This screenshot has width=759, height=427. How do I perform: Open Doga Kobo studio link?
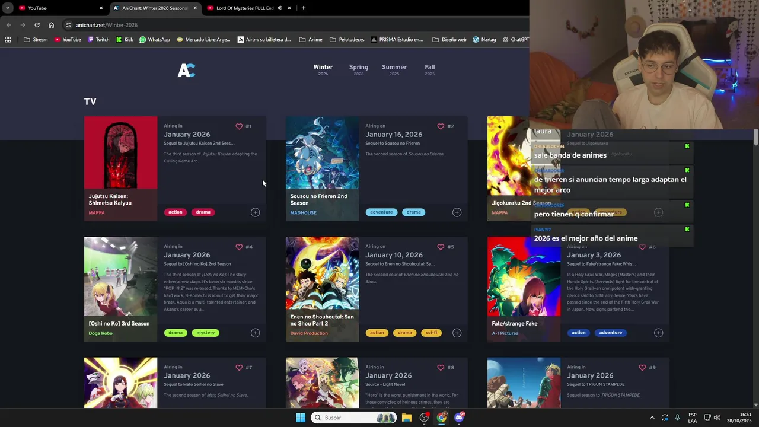100,333
